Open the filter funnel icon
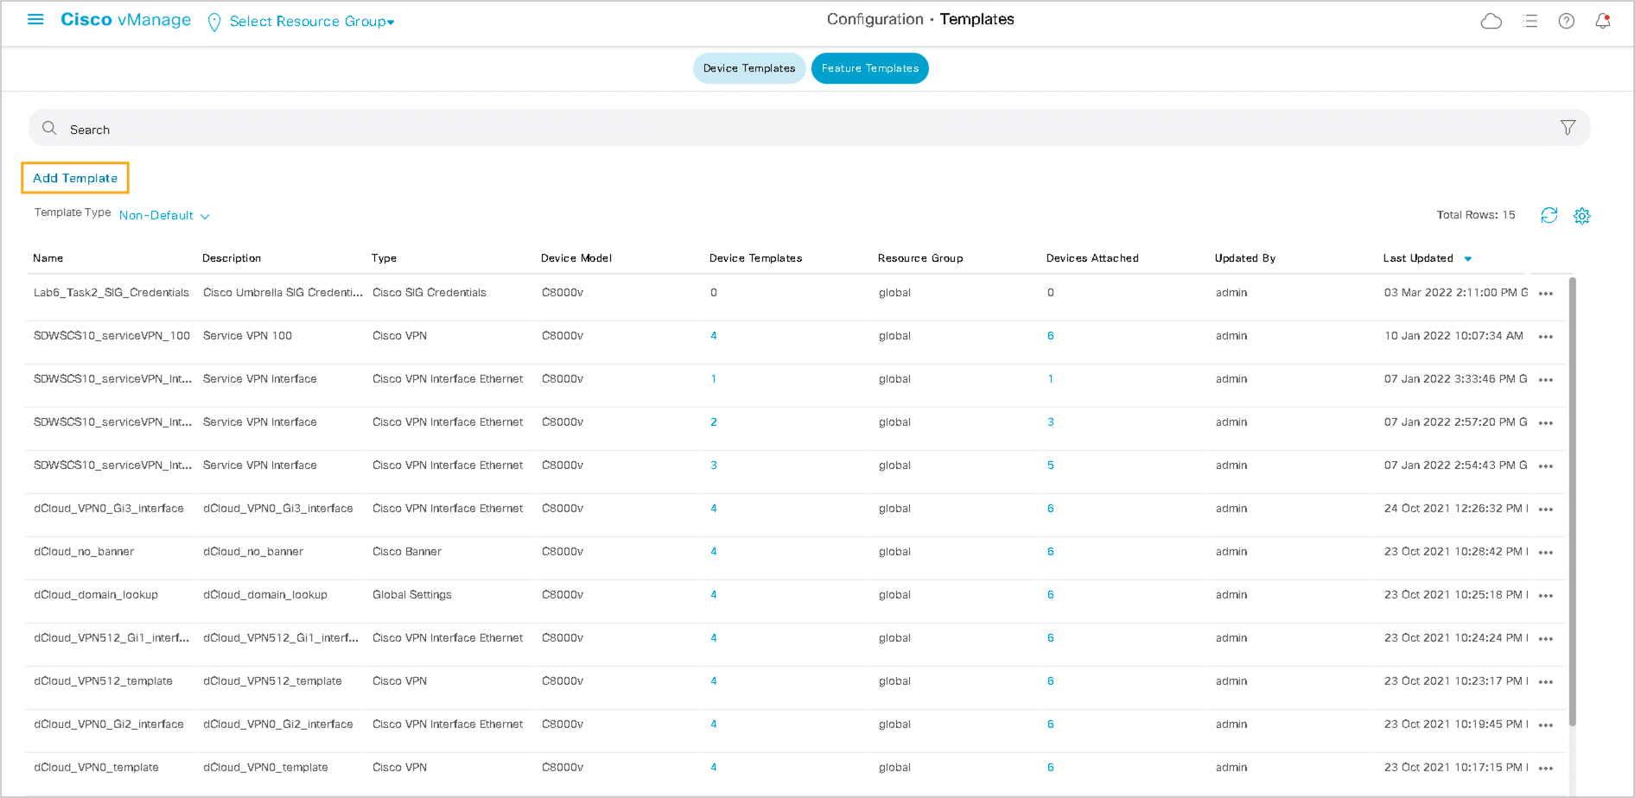 tap(1568, 128)
